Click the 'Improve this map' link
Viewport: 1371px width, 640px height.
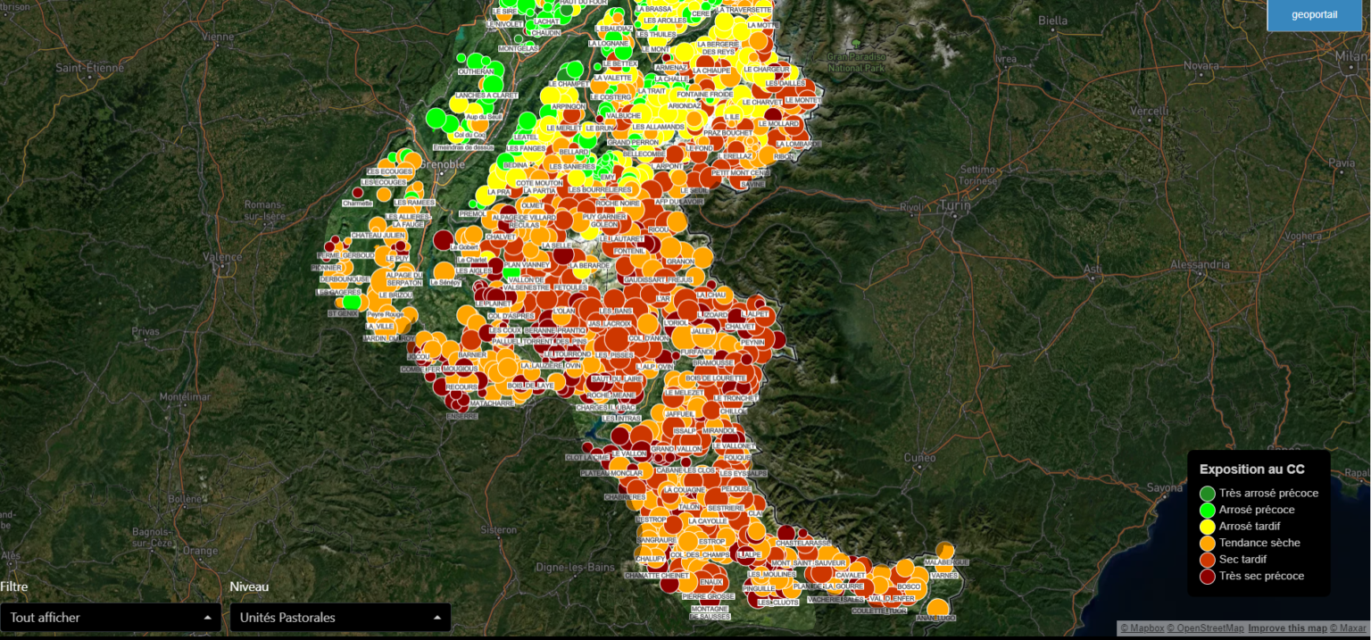pos(1287,628)
